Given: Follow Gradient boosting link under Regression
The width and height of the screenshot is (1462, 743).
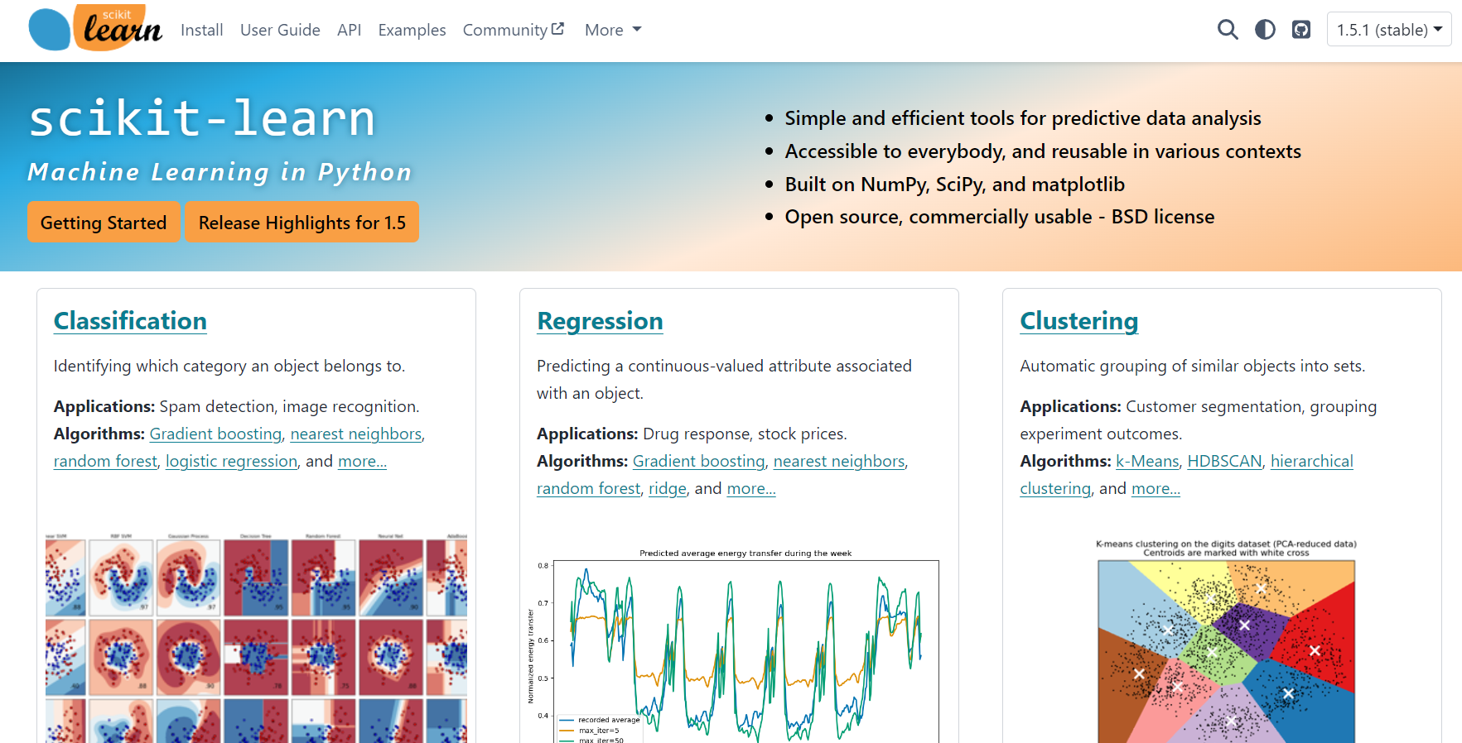Looking at the screenshot, I should (x=699, y=461).
